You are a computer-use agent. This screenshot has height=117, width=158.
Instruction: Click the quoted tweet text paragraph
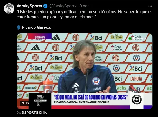click(84, 14)
